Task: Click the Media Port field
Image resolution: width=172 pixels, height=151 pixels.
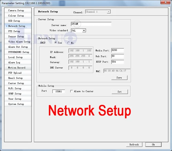Action: 118,50
